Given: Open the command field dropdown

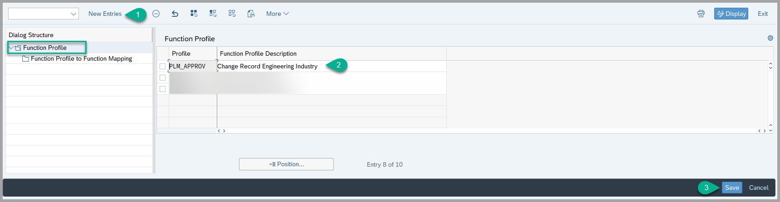Looking at the screenshot, I should [73, 14].
